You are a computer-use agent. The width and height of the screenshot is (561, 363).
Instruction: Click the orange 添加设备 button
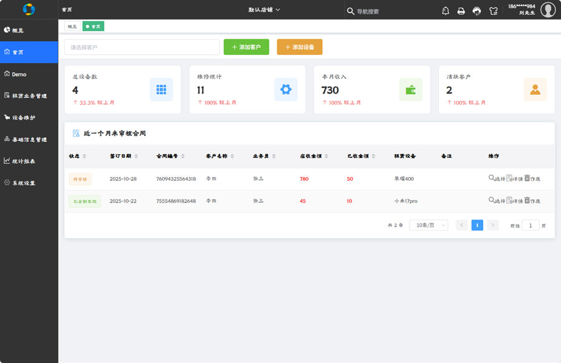click(x=299, y=47)
